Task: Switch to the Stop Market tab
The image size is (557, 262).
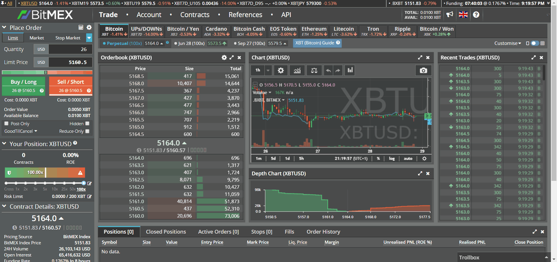Action: pos(68,38)
